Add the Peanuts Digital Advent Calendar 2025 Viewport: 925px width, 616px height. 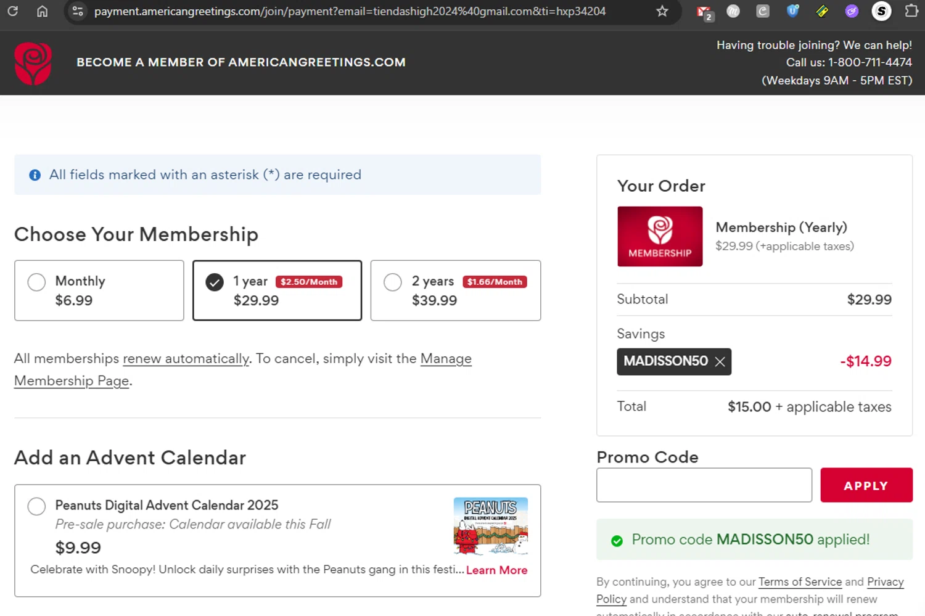(x=37, y=506)
